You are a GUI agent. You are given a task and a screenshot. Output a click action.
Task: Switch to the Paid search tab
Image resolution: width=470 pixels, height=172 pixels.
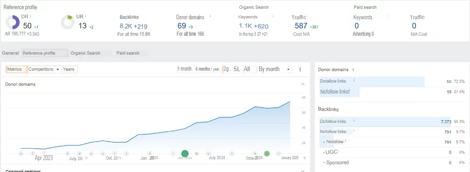(x=128, y=53)
